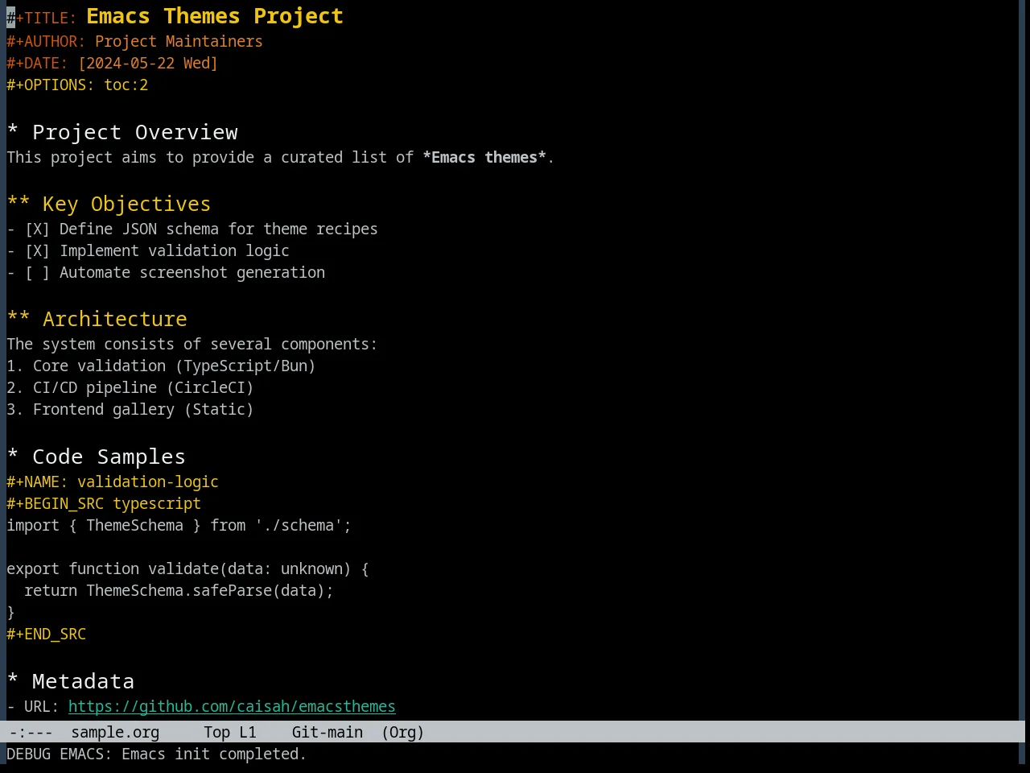Click 'Project Maintainers' author value

179,42
